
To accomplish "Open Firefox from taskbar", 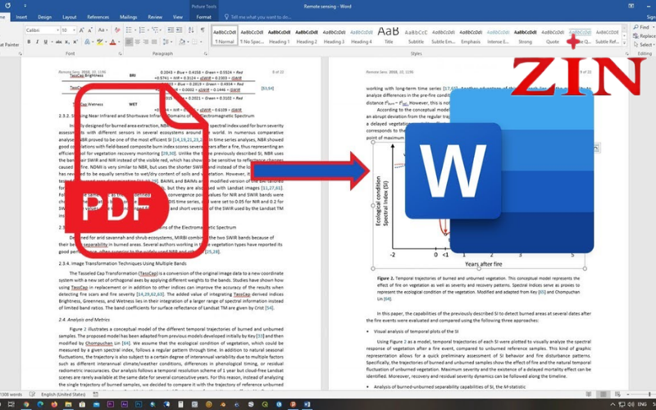I will (54, 404).
